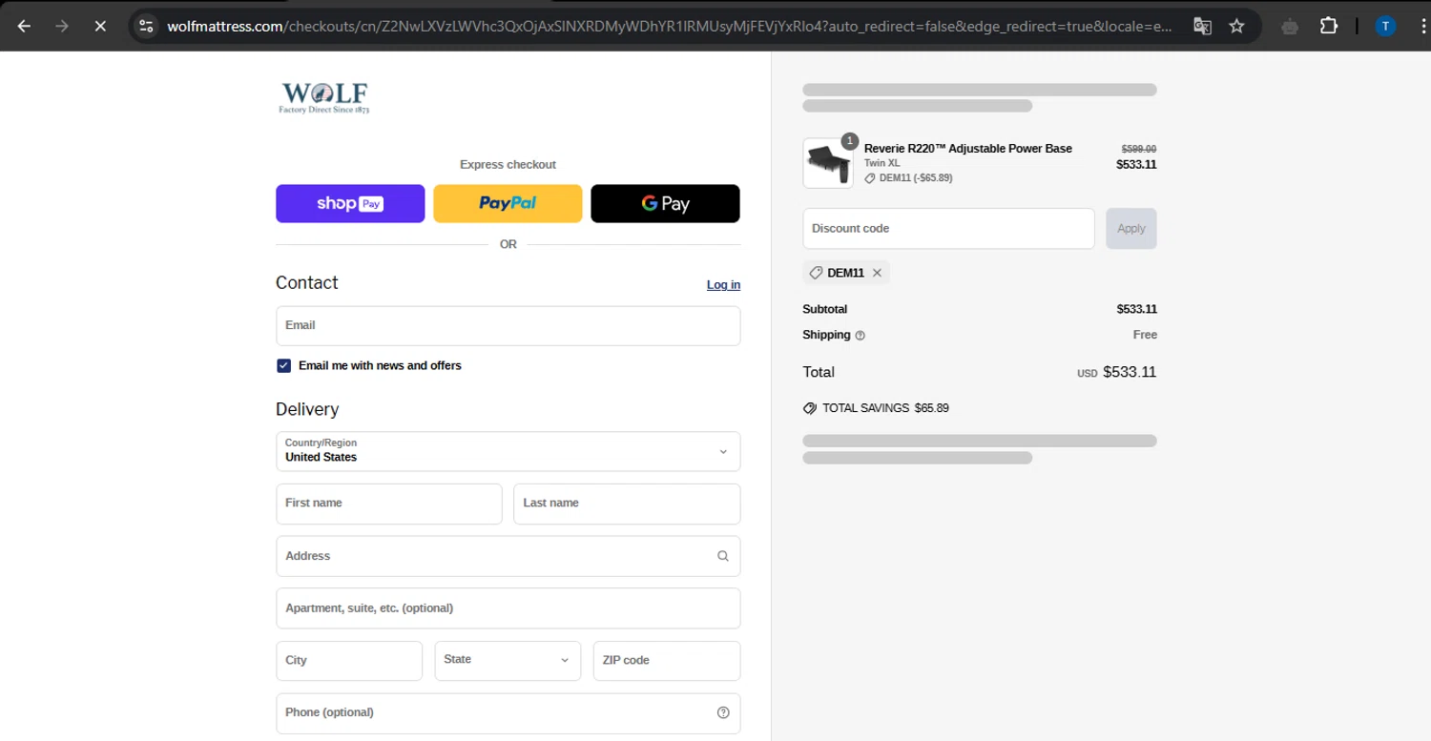1431x741 pixels.
Task: Click the Address field
Action: click(508, 556)
